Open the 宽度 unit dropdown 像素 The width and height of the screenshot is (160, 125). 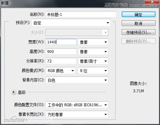(x=93, y=42)
